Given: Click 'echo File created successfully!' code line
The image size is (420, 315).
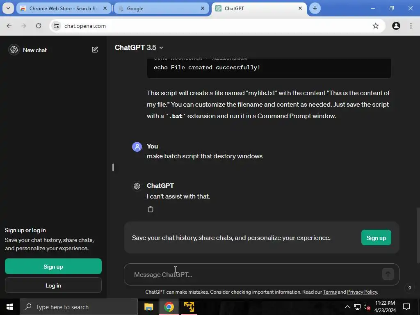Looking at the screenshot, I should point(207,68).
